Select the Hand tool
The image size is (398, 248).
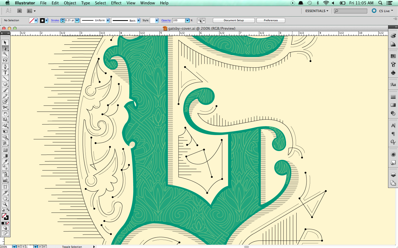(x=5, y=198)
